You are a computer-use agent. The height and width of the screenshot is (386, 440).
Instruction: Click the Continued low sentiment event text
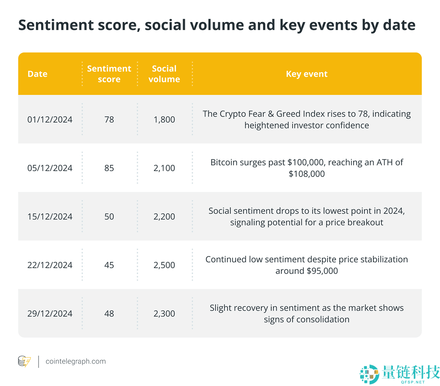(x=307, y=265)
